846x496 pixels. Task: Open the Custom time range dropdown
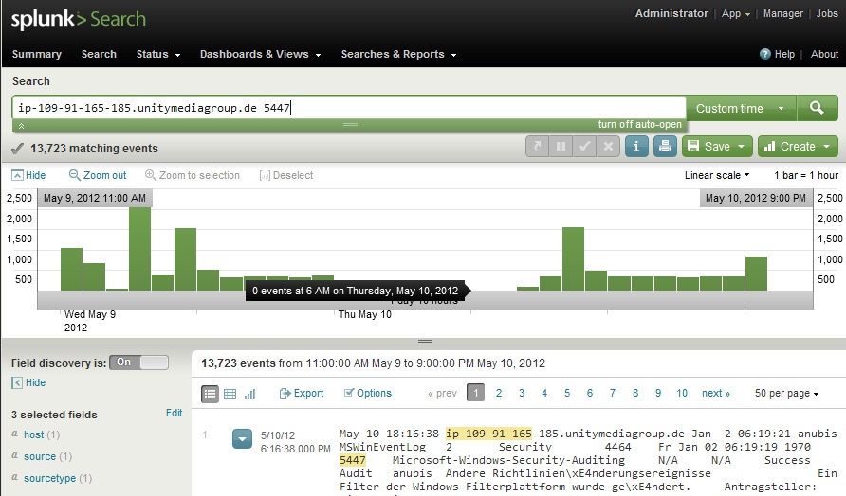point(741,108)
